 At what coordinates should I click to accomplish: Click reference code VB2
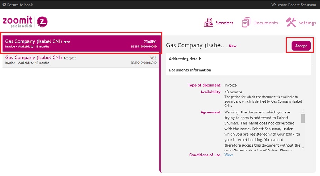pos(153,58)
